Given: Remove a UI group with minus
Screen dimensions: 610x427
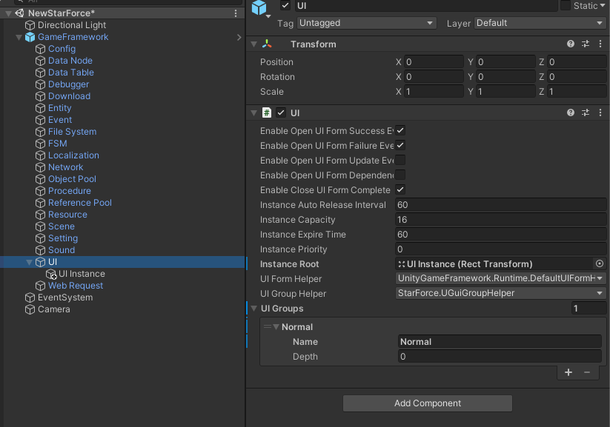Looking at the screenshot, I should pyautogui.click(x=587, y=372).
